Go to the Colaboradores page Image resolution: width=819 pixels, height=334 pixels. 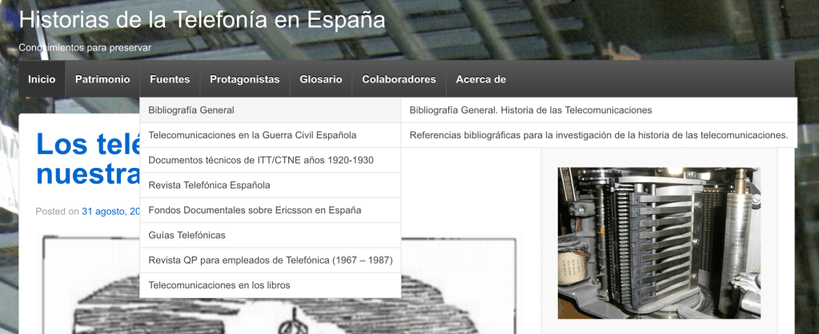tap(399, 79)
